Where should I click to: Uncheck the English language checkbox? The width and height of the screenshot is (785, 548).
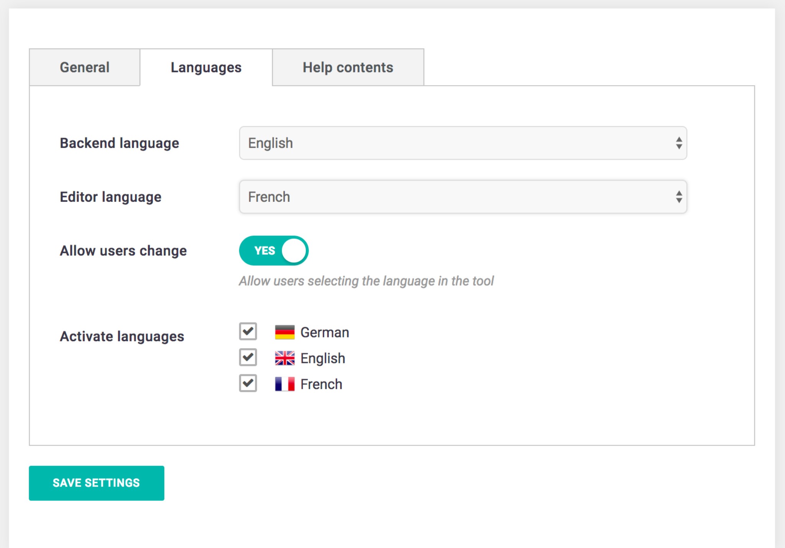248,357
